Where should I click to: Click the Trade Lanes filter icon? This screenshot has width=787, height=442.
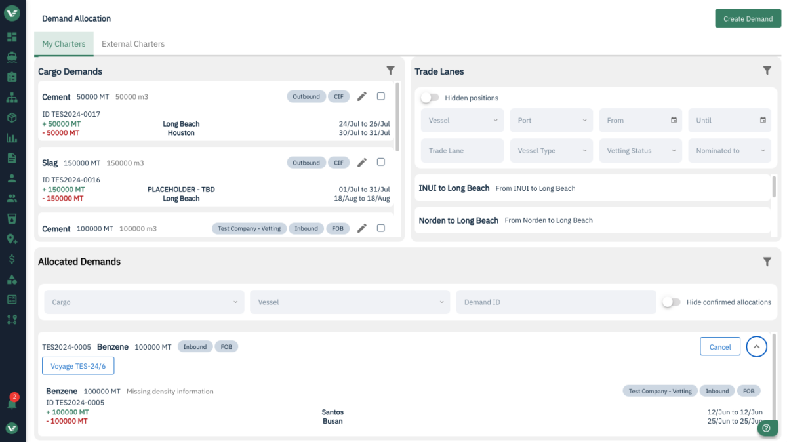click(767, 71)
